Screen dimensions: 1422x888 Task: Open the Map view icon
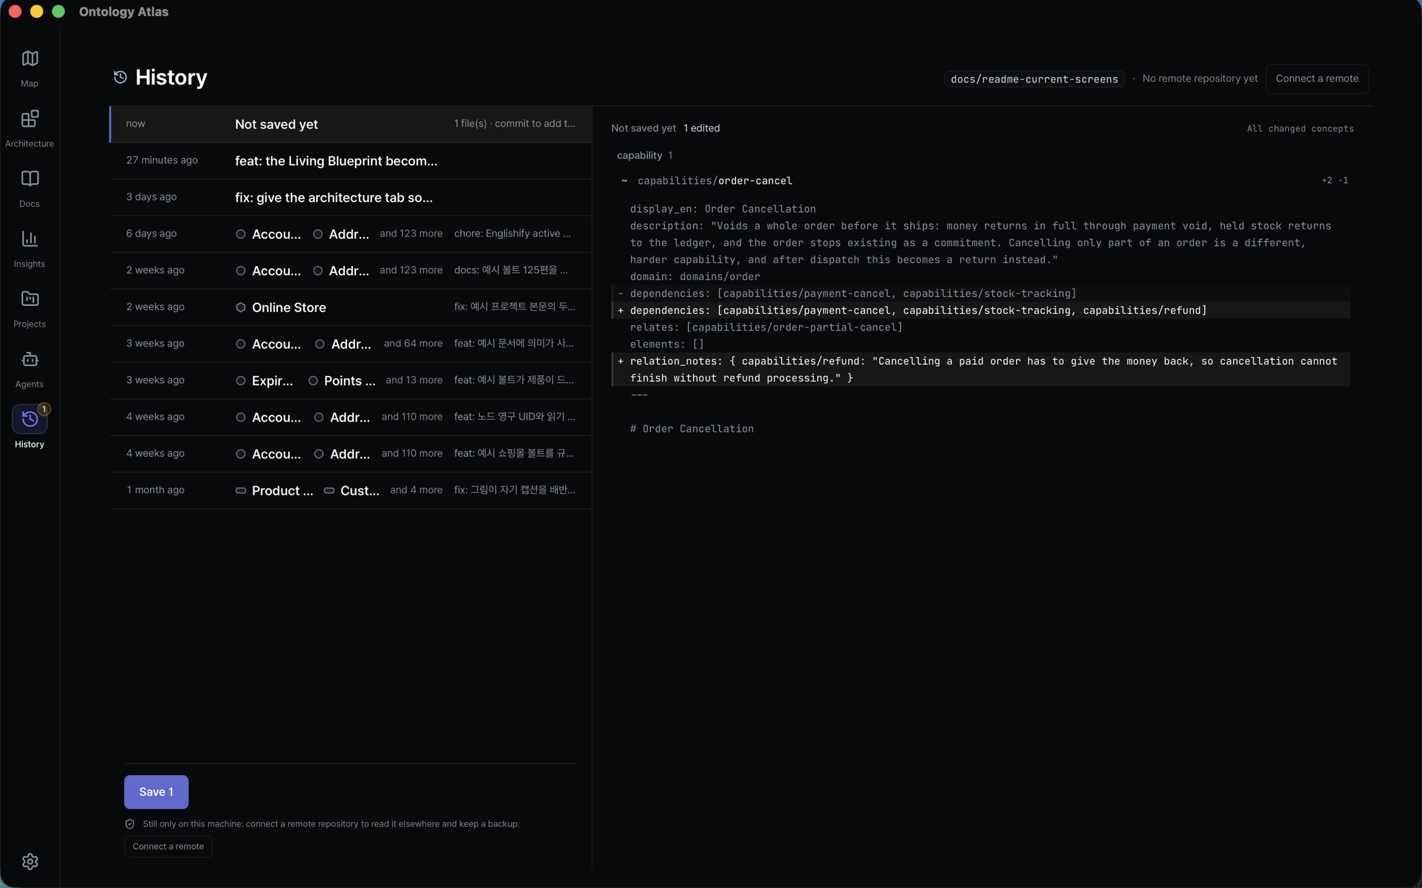coord(30,59)
